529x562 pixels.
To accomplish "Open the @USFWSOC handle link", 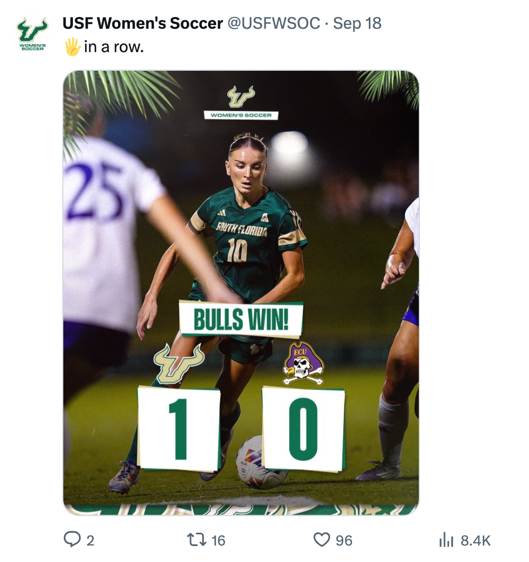I will pos(274,23).
